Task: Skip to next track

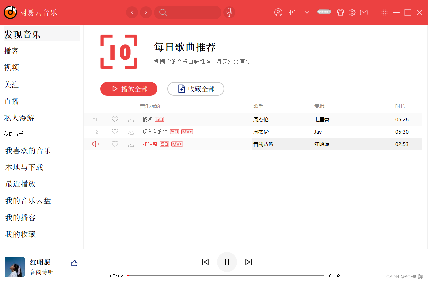Action: pyautogui.click(x=249, y=262)
